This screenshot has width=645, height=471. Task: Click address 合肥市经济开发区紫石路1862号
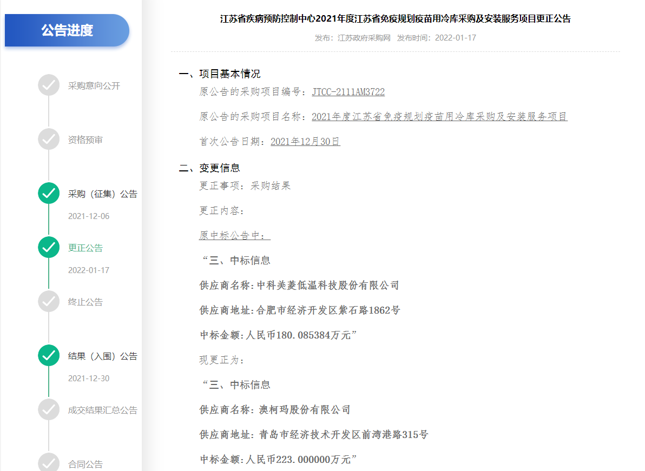(x=328, y=310)
